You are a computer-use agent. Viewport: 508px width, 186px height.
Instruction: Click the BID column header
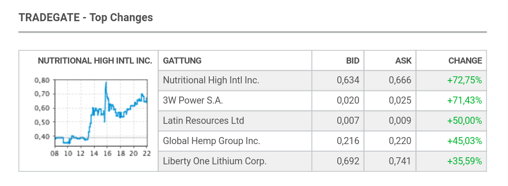[352, 61]
